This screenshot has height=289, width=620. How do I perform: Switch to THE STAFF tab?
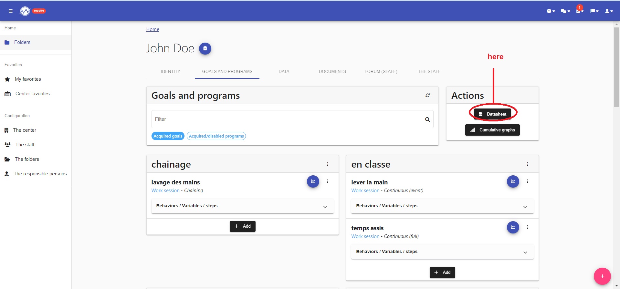[429, 71]
